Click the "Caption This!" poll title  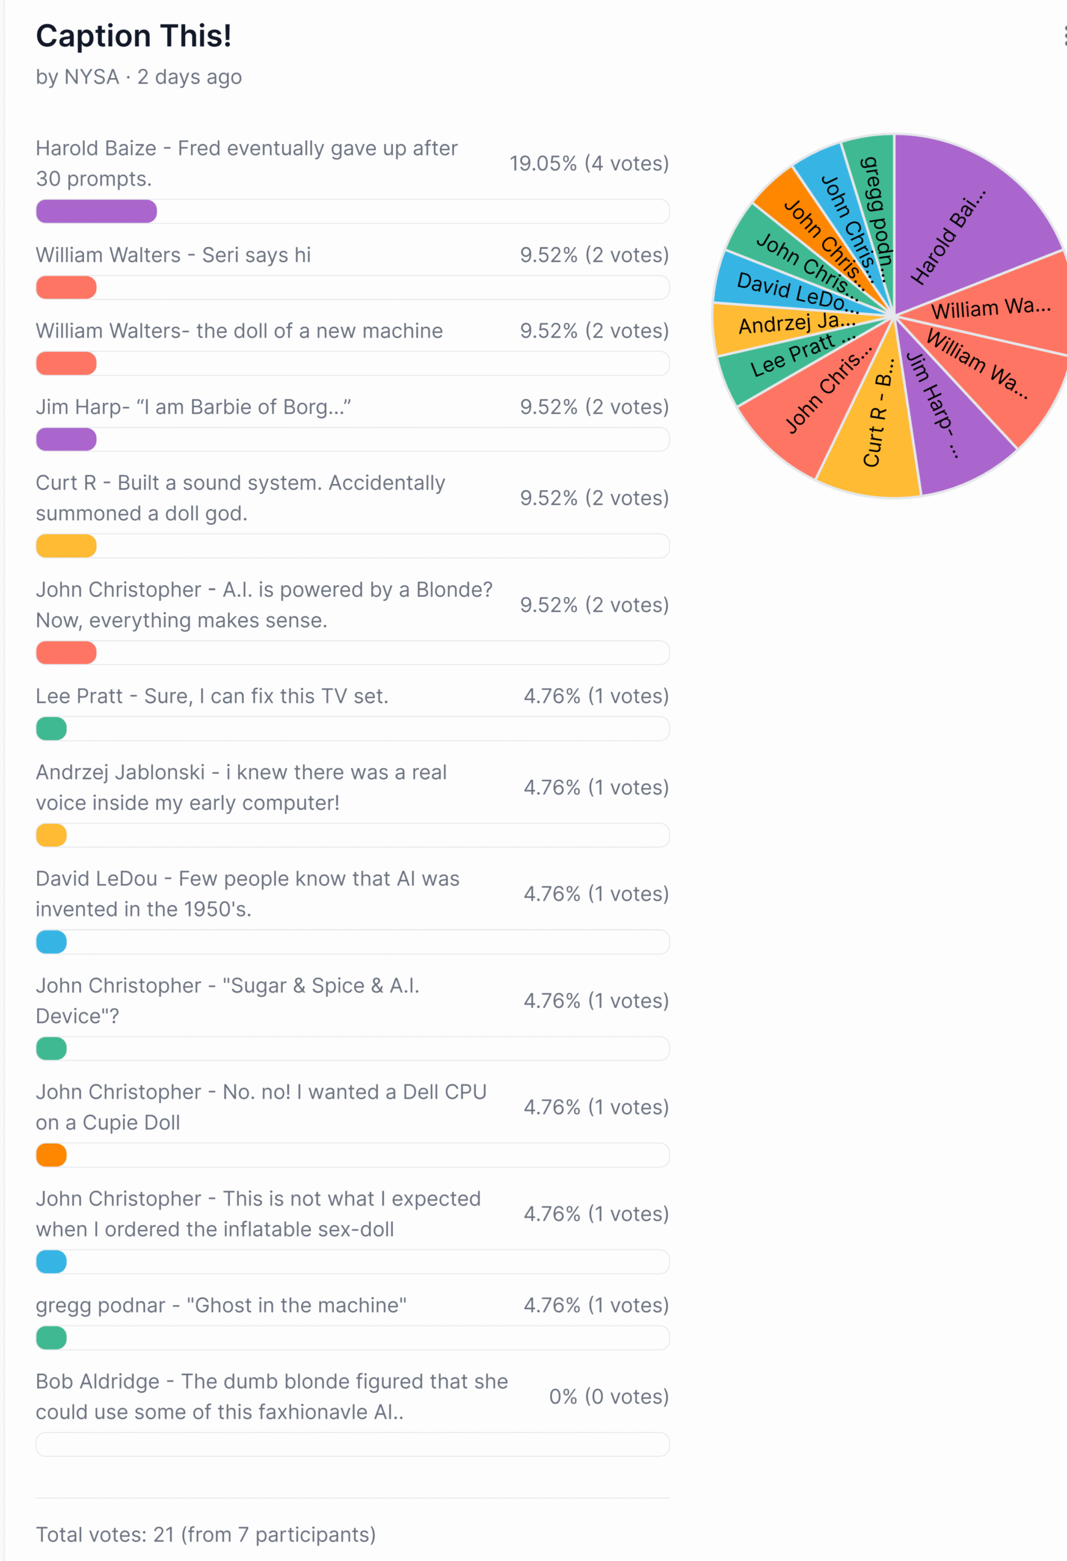point(133,35)
